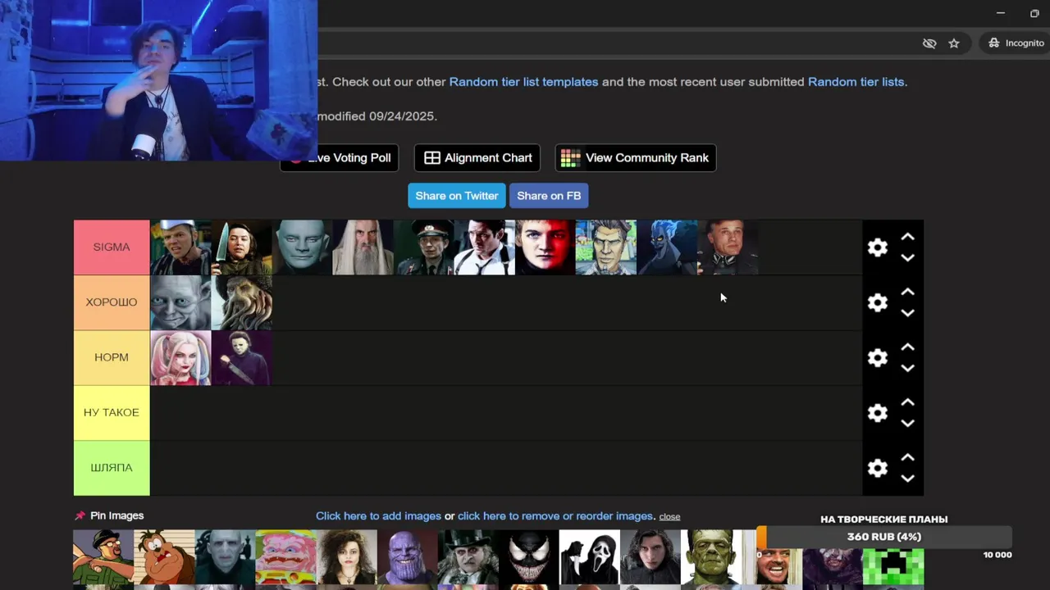Select the НУ ТАКОЕ tier label
The image size is (1050, 590).
tap(112, 413)
